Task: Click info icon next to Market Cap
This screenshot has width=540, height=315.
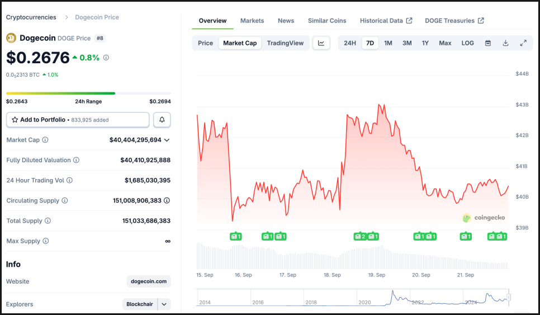Action: 45,140
